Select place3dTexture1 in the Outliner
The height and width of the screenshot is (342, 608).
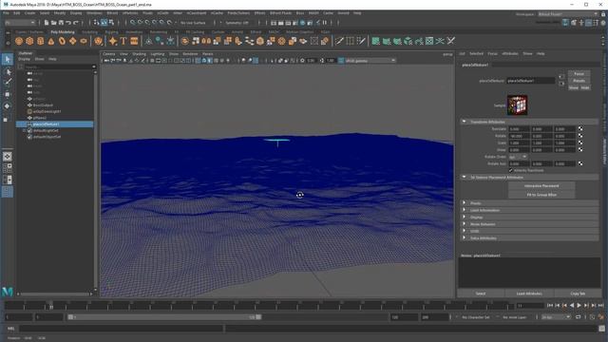click(55, 124)
